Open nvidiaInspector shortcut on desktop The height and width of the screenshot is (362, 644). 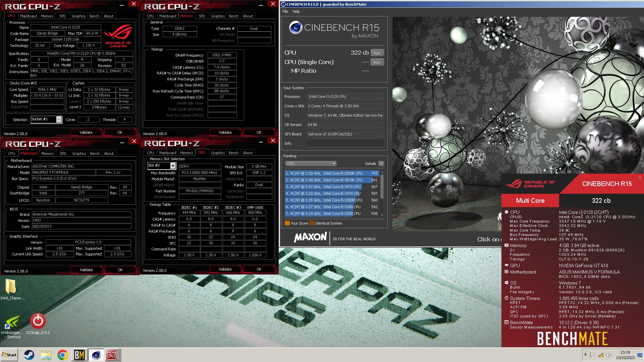click(x=12, y=326)
